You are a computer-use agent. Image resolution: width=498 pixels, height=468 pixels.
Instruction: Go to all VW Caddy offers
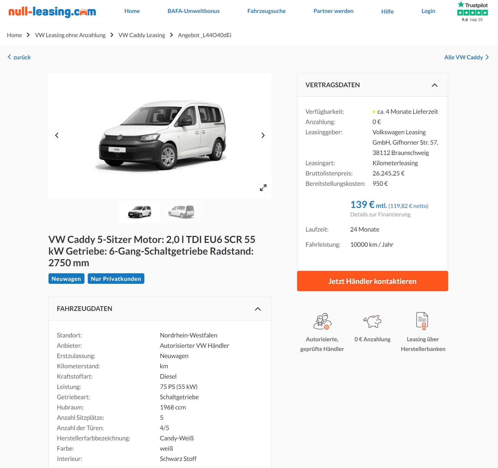pos(466,57)
